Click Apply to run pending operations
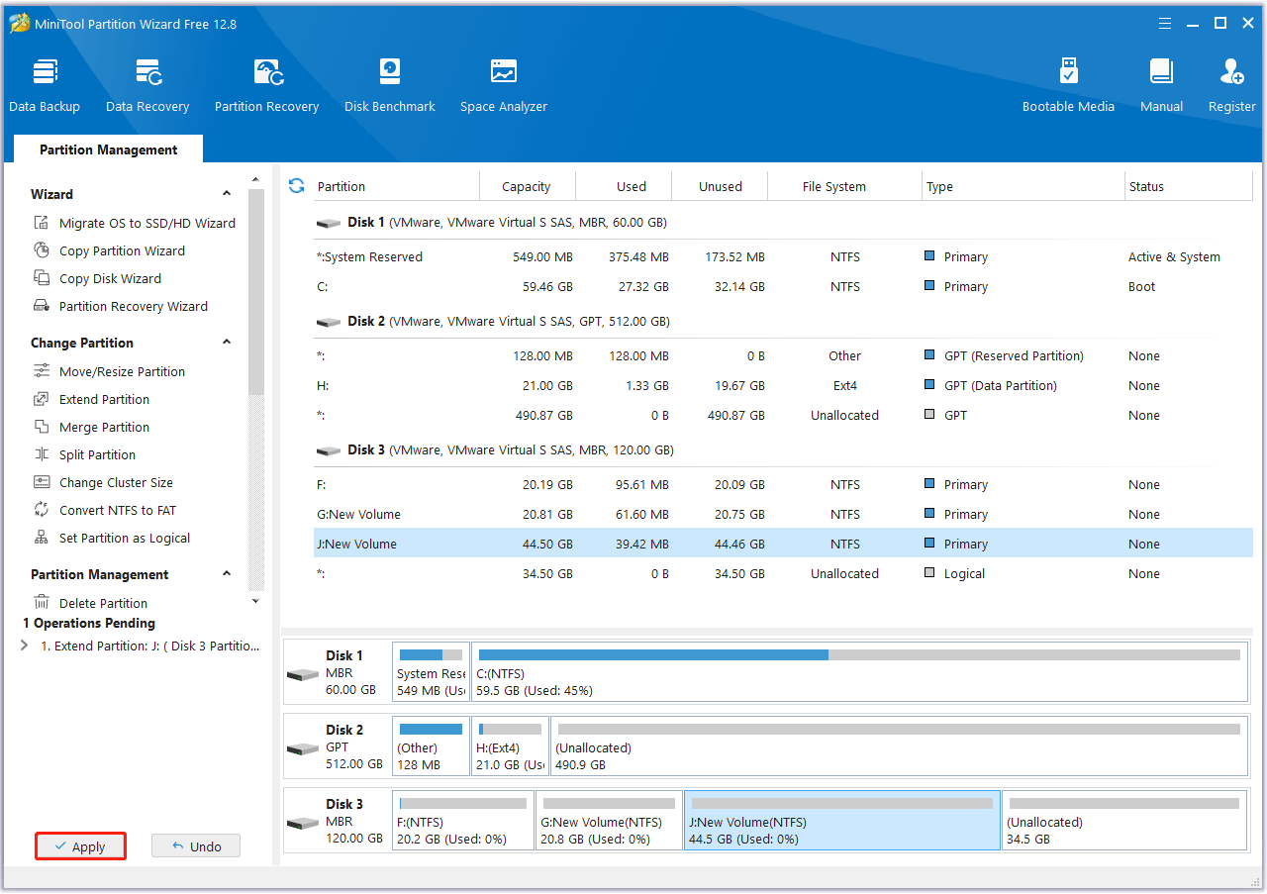Image resolution: width=1267 pixels, height=894 pixels. coord(80,846)
